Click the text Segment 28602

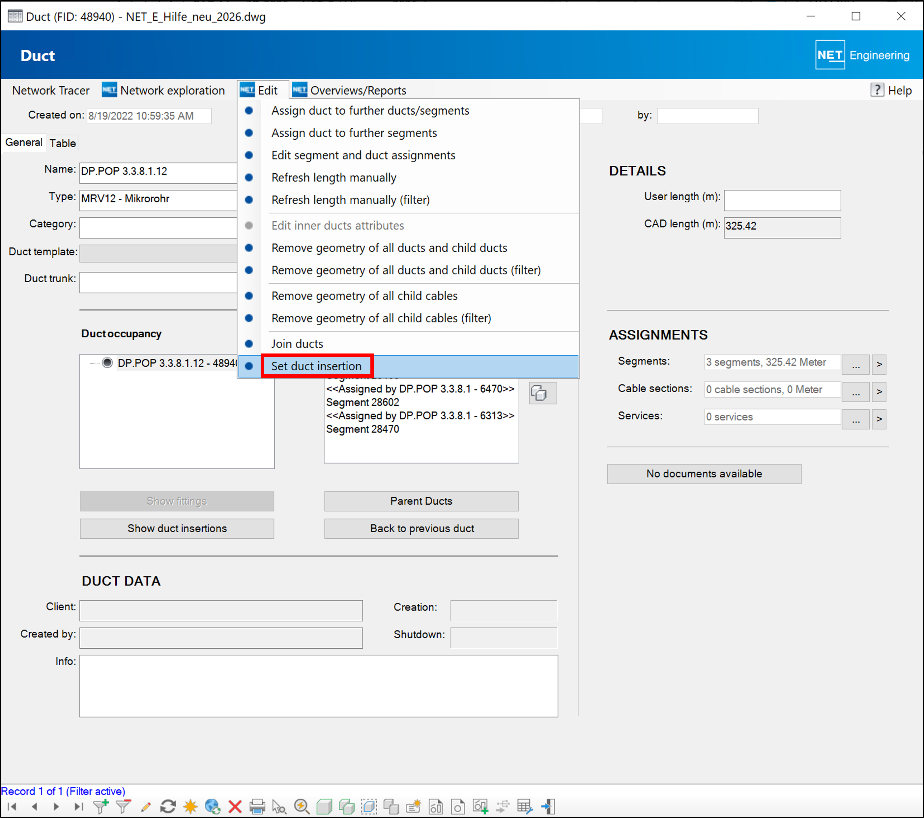point(362,402)
